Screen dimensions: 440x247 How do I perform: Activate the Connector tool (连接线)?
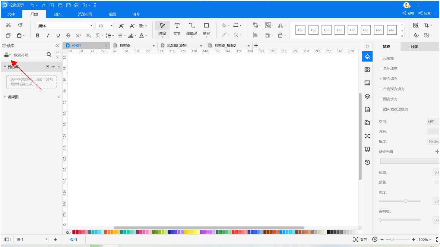[x=191, y=29]
